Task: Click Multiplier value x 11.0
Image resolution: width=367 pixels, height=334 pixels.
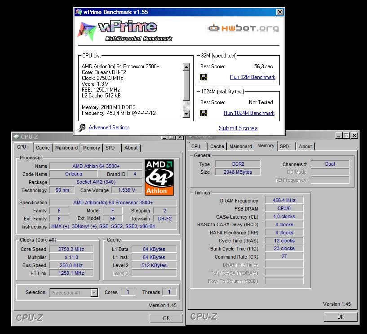Action: pos(71,257)
